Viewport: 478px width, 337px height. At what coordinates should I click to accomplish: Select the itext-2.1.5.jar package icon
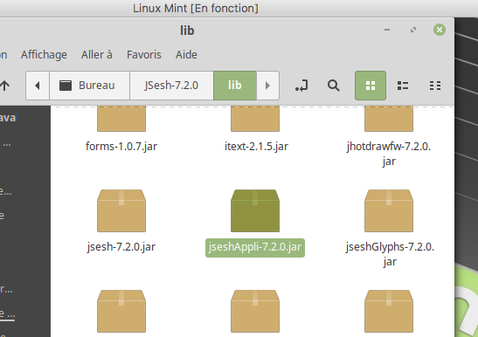click(255, 119)
